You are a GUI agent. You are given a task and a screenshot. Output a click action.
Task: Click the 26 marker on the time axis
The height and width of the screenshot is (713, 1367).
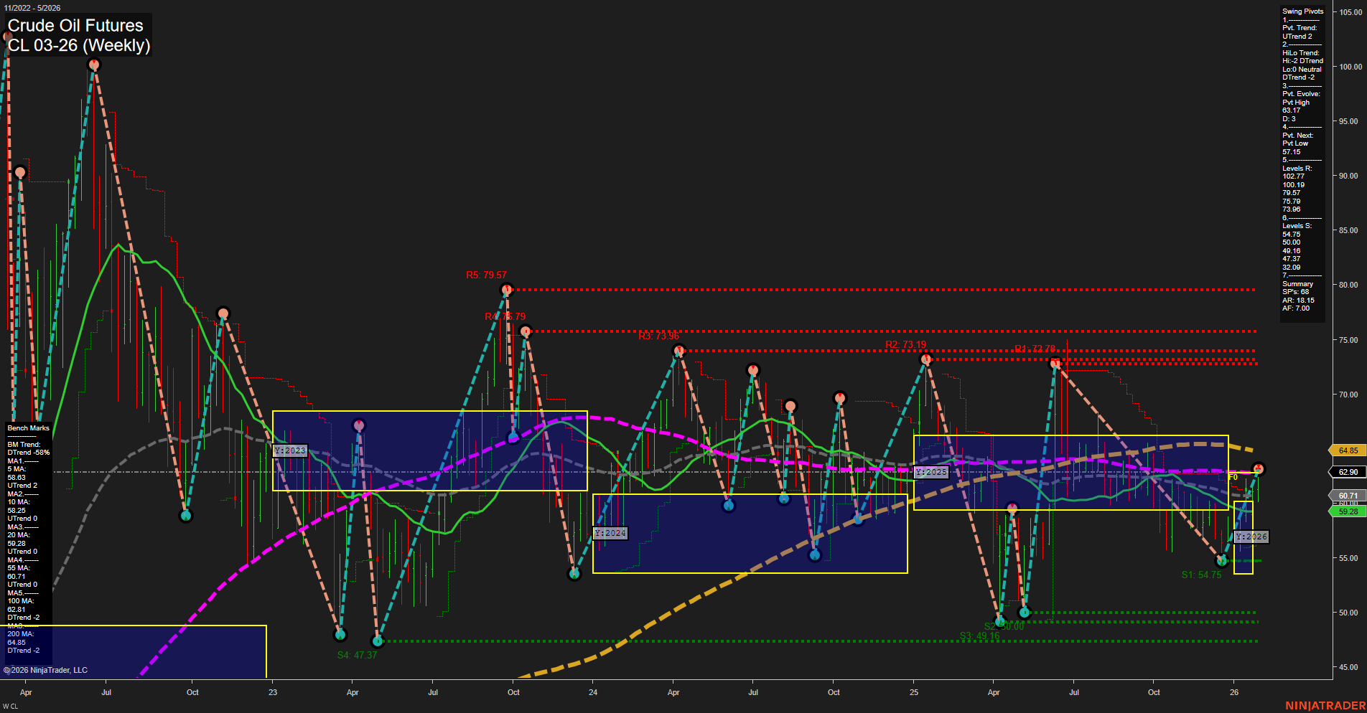pyautogui.click(x=1234, y=692)
